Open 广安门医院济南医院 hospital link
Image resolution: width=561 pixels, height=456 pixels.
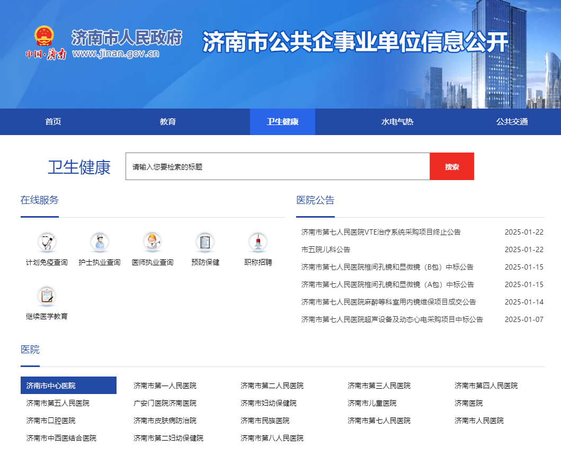tap(165, 403)
